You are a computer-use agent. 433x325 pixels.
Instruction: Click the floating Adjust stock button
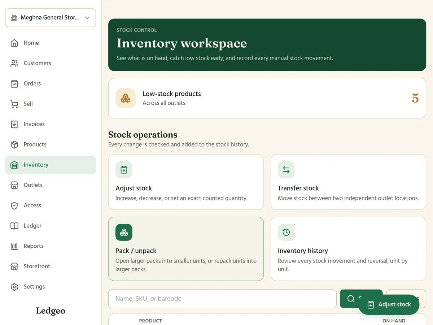coord(389,304)
